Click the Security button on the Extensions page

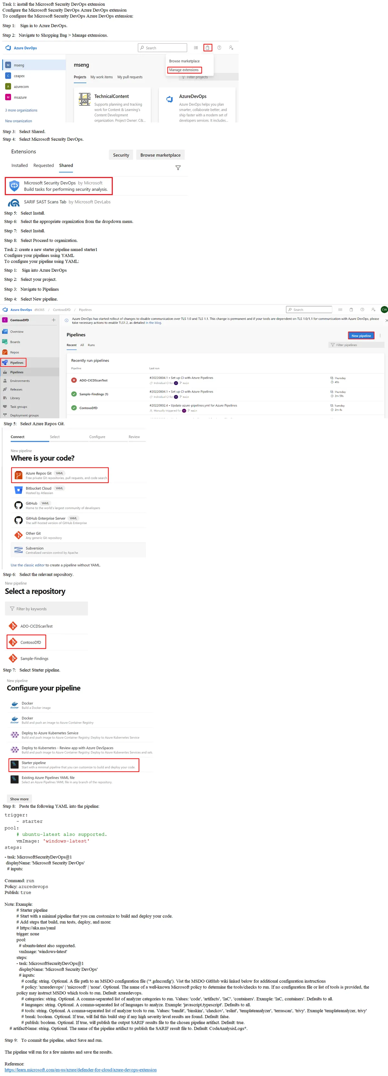click(x=121, y=155)
